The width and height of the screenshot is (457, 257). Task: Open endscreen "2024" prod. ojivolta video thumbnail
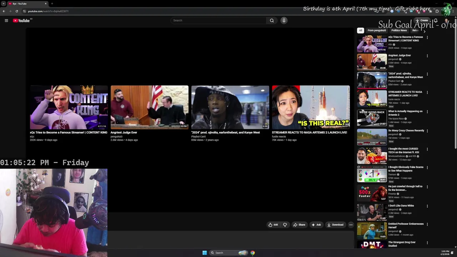[230, 107]
